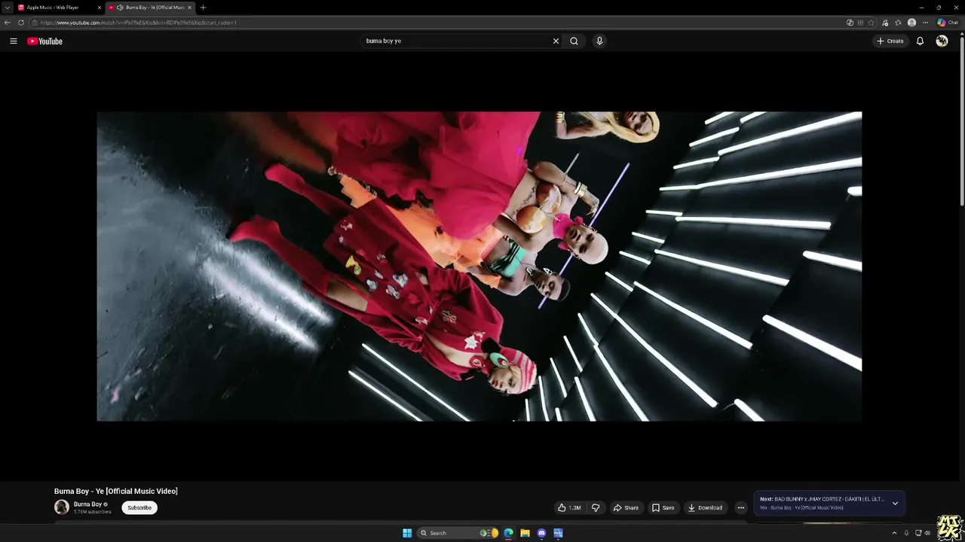Screen dimensions: 965x542
Task: Open Copilot Chat sidebar
Action: click(947, 23)
